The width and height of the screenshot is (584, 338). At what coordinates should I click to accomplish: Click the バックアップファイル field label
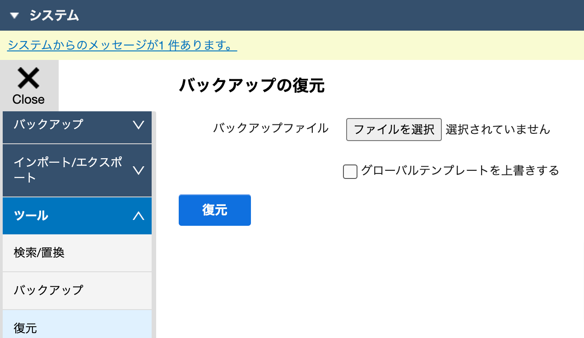pyautogui.click(x=270, y=128)
